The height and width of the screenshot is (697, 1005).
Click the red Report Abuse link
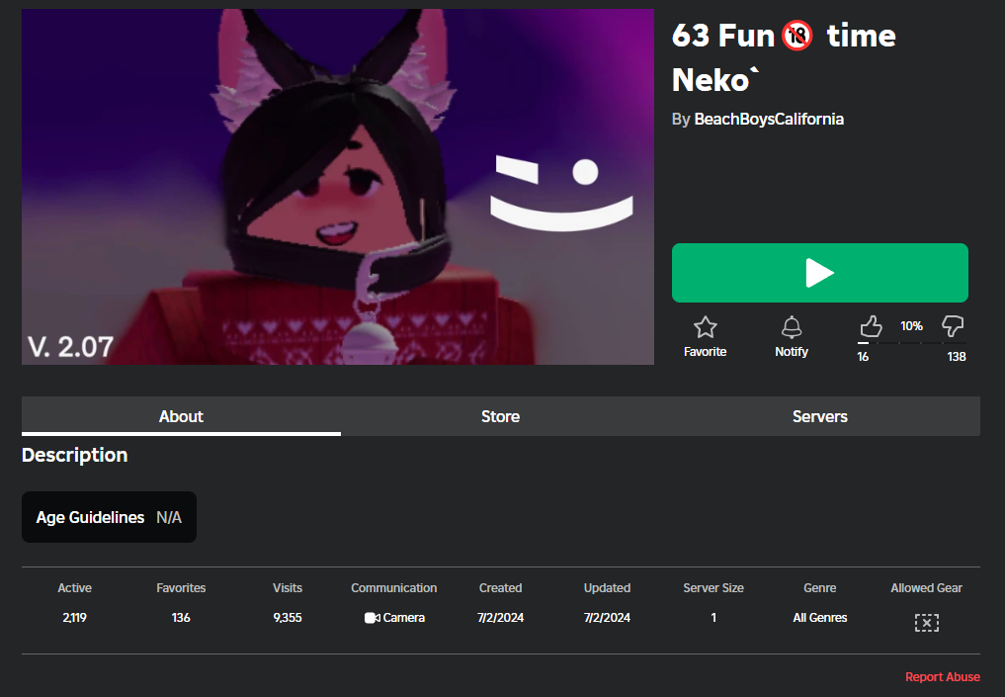pyautogui.click(x=942, y=677)
